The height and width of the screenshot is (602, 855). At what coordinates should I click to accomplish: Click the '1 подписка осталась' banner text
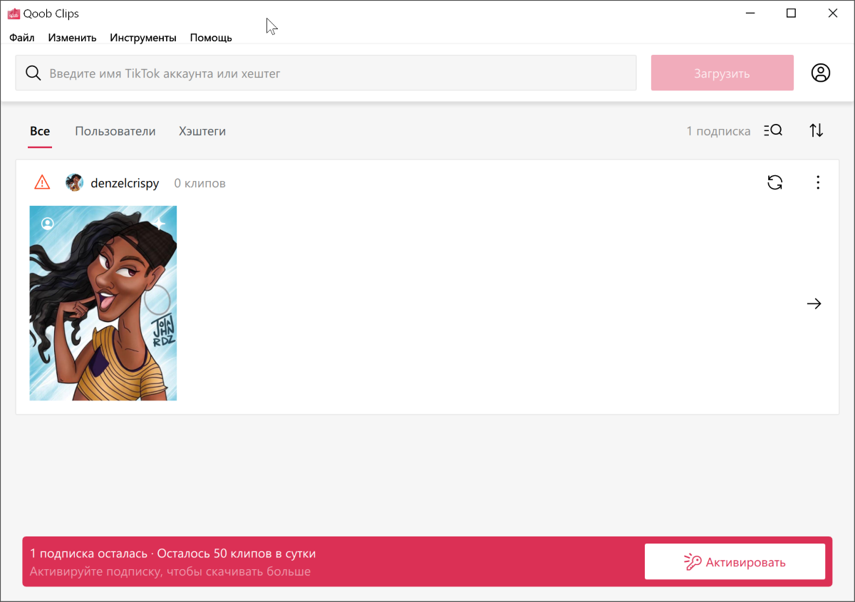point(88,554)
